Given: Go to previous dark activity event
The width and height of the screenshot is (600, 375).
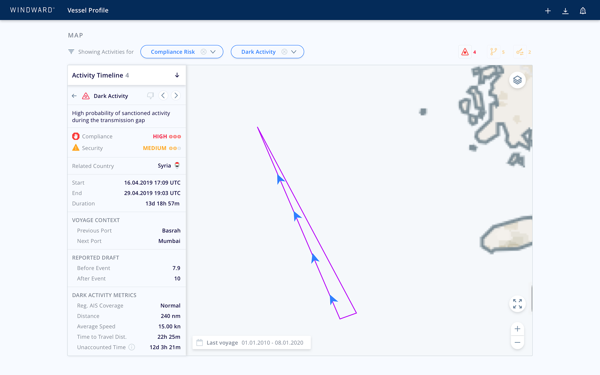Looking at the screenshot, I should click(163, 96).
